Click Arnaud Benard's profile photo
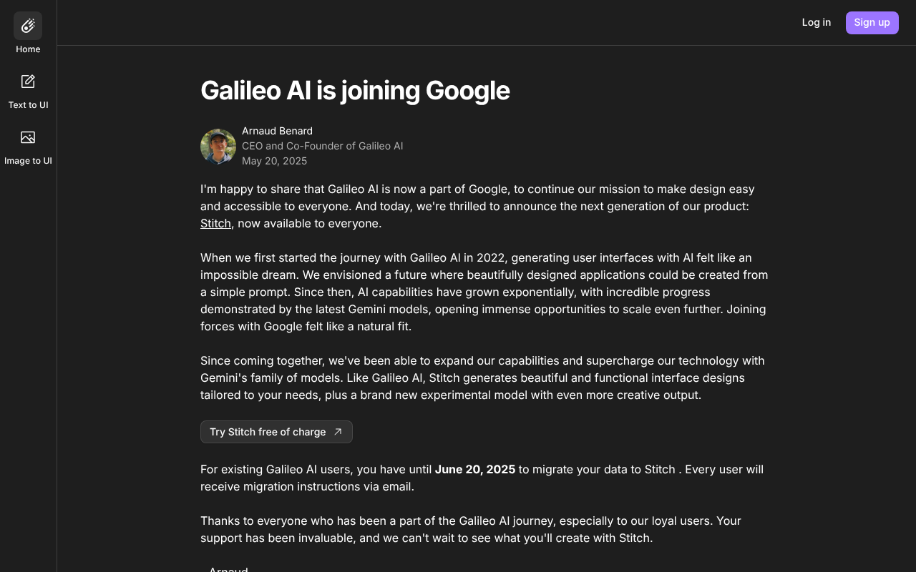 218,147
